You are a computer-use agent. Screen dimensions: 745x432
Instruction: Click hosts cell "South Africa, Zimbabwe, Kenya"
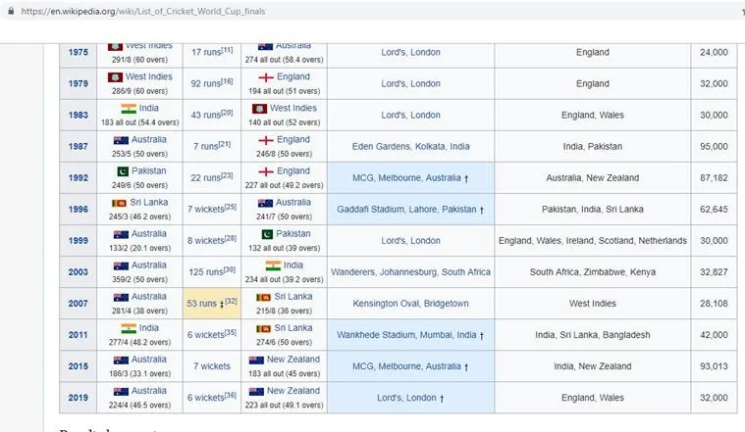click(593, 272)
